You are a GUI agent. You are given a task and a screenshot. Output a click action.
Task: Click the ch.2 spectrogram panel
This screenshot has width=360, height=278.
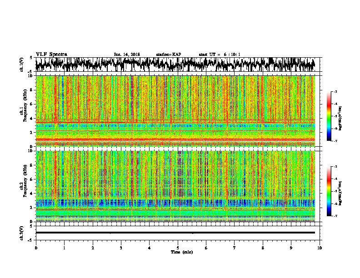pos(175,186)
